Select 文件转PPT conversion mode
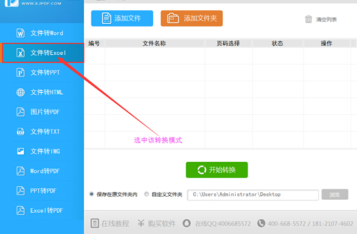The image size is (357, 234). 42,72
